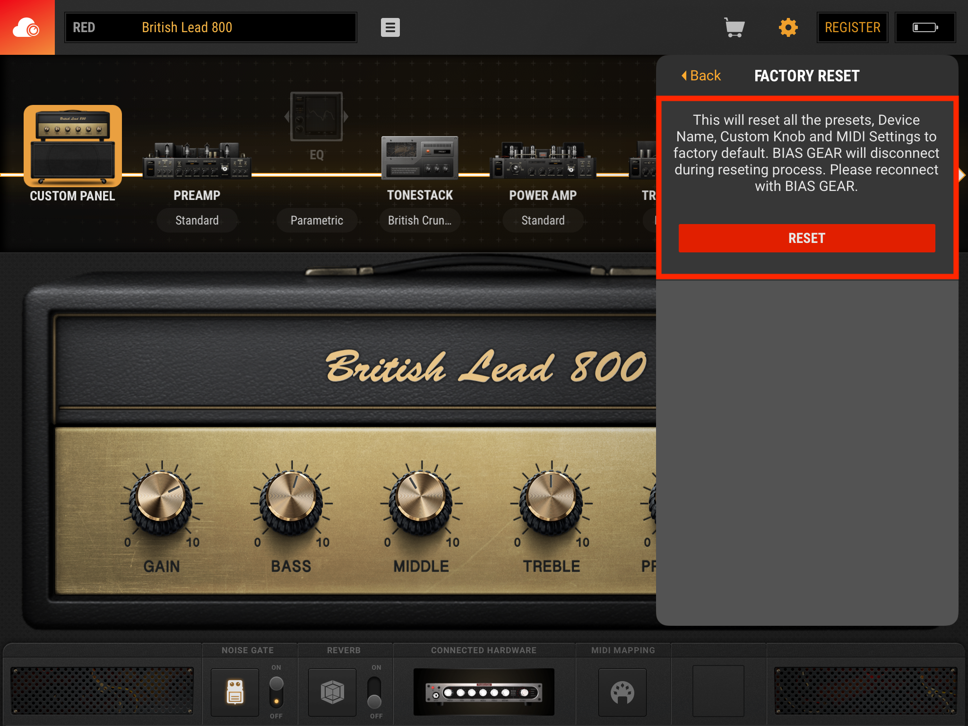Open the Tonestack British Crunch selector
The image size is (968, 726).
420,220
